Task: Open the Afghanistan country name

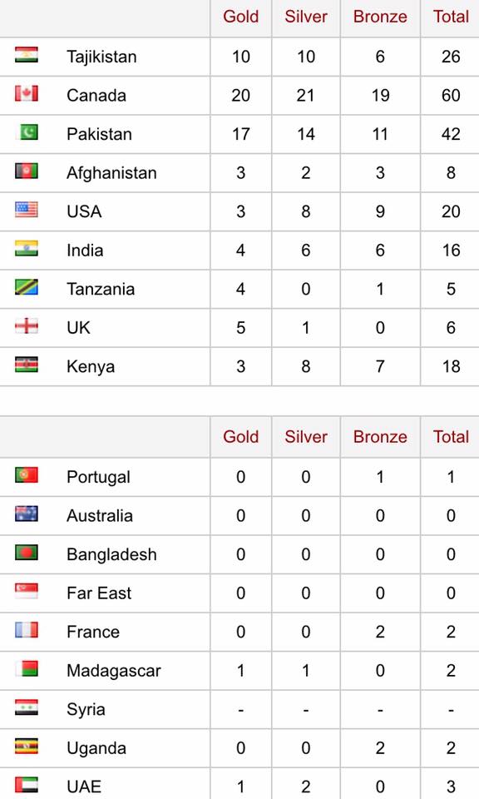Action: (x=111, y=173)
